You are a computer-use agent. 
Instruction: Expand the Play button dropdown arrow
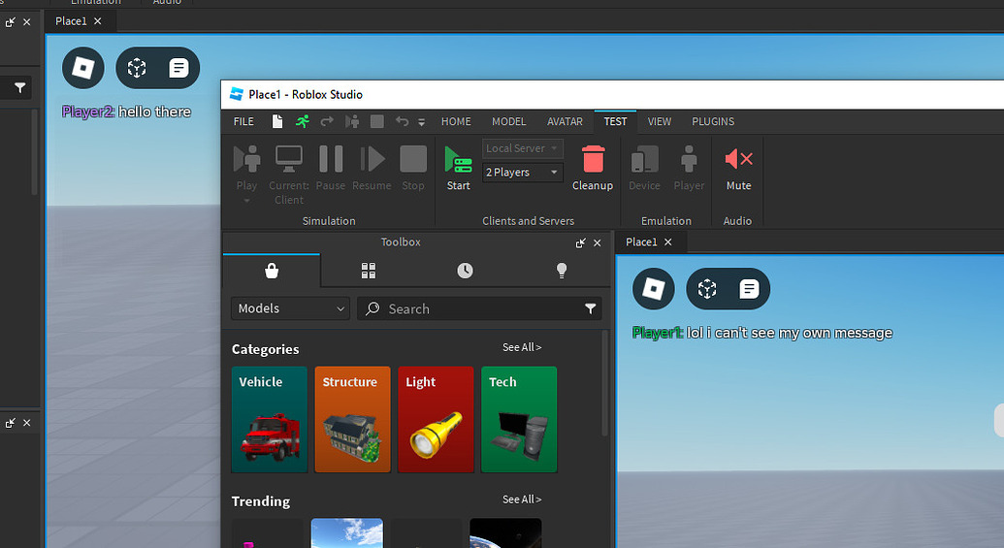click(x=246, y=201)
